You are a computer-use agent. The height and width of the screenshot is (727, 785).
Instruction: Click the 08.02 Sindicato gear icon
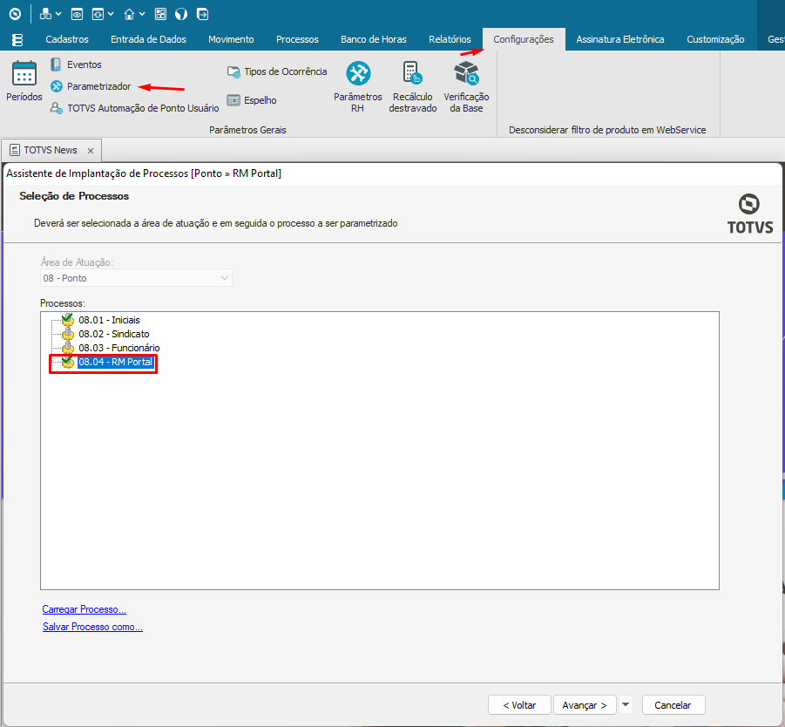coord(68,334)
